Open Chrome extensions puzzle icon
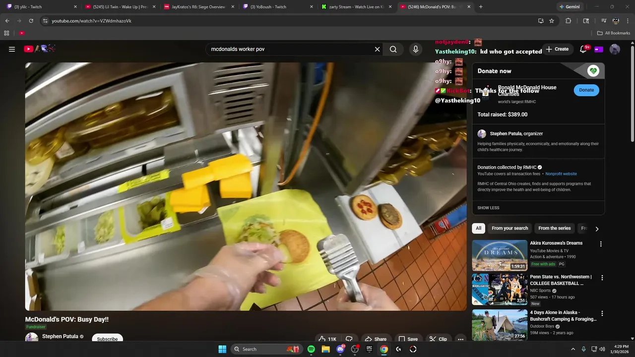The image size is (635, 357). (x=569, y=21)
